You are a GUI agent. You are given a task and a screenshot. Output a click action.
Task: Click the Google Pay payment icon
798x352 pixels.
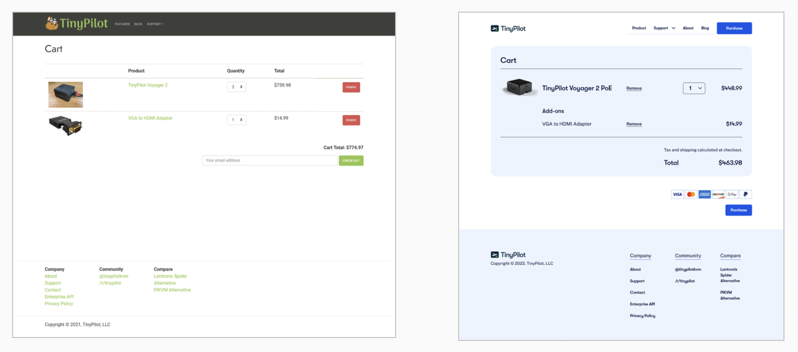732,194
